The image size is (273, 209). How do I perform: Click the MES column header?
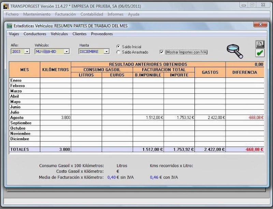tap(25, 70)
